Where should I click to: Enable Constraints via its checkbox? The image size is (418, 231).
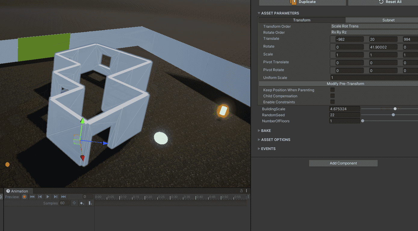(332, 102)
